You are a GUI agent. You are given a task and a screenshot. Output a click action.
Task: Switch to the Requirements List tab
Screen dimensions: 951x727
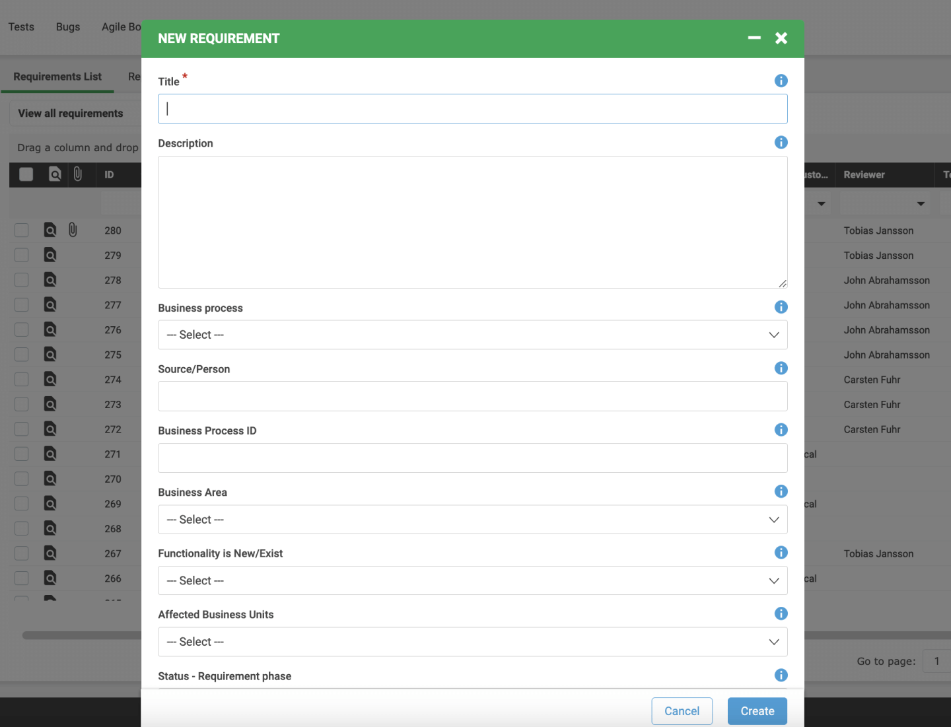[57, 76]
